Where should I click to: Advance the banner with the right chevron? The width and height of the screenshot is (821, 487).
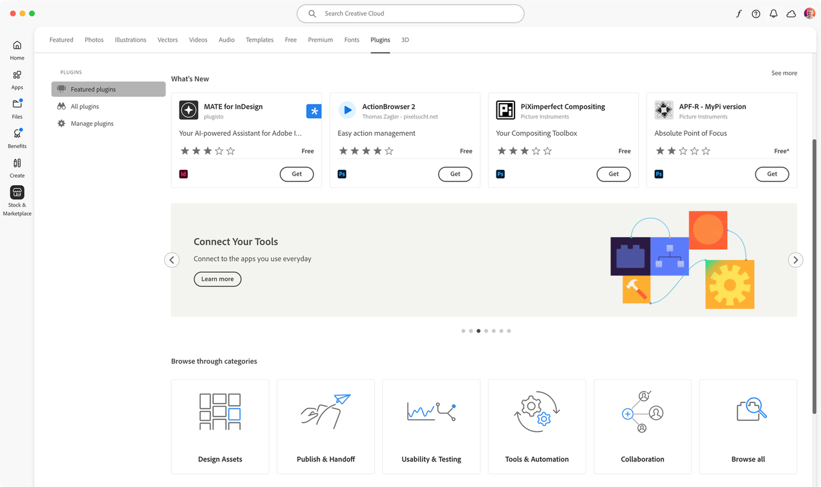pos(795,260)
